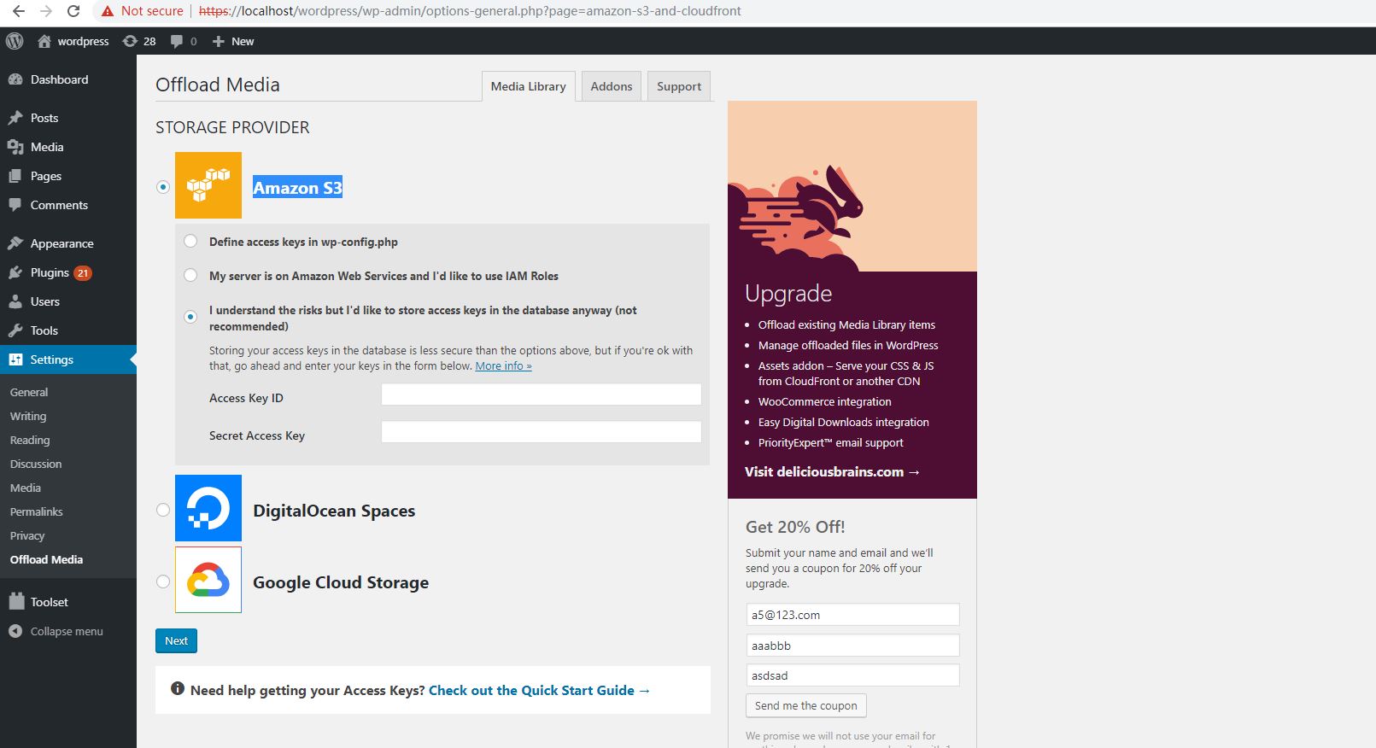Screen dimensions: 1376x748
Task: Click the Google Cloud Storage logo
Action: pos(208,580)
